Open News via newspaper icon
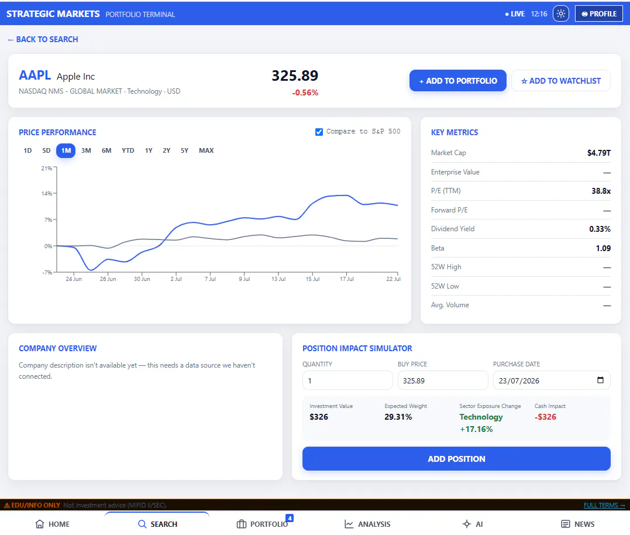Screen dimensions: 630x535 (565, 524)
